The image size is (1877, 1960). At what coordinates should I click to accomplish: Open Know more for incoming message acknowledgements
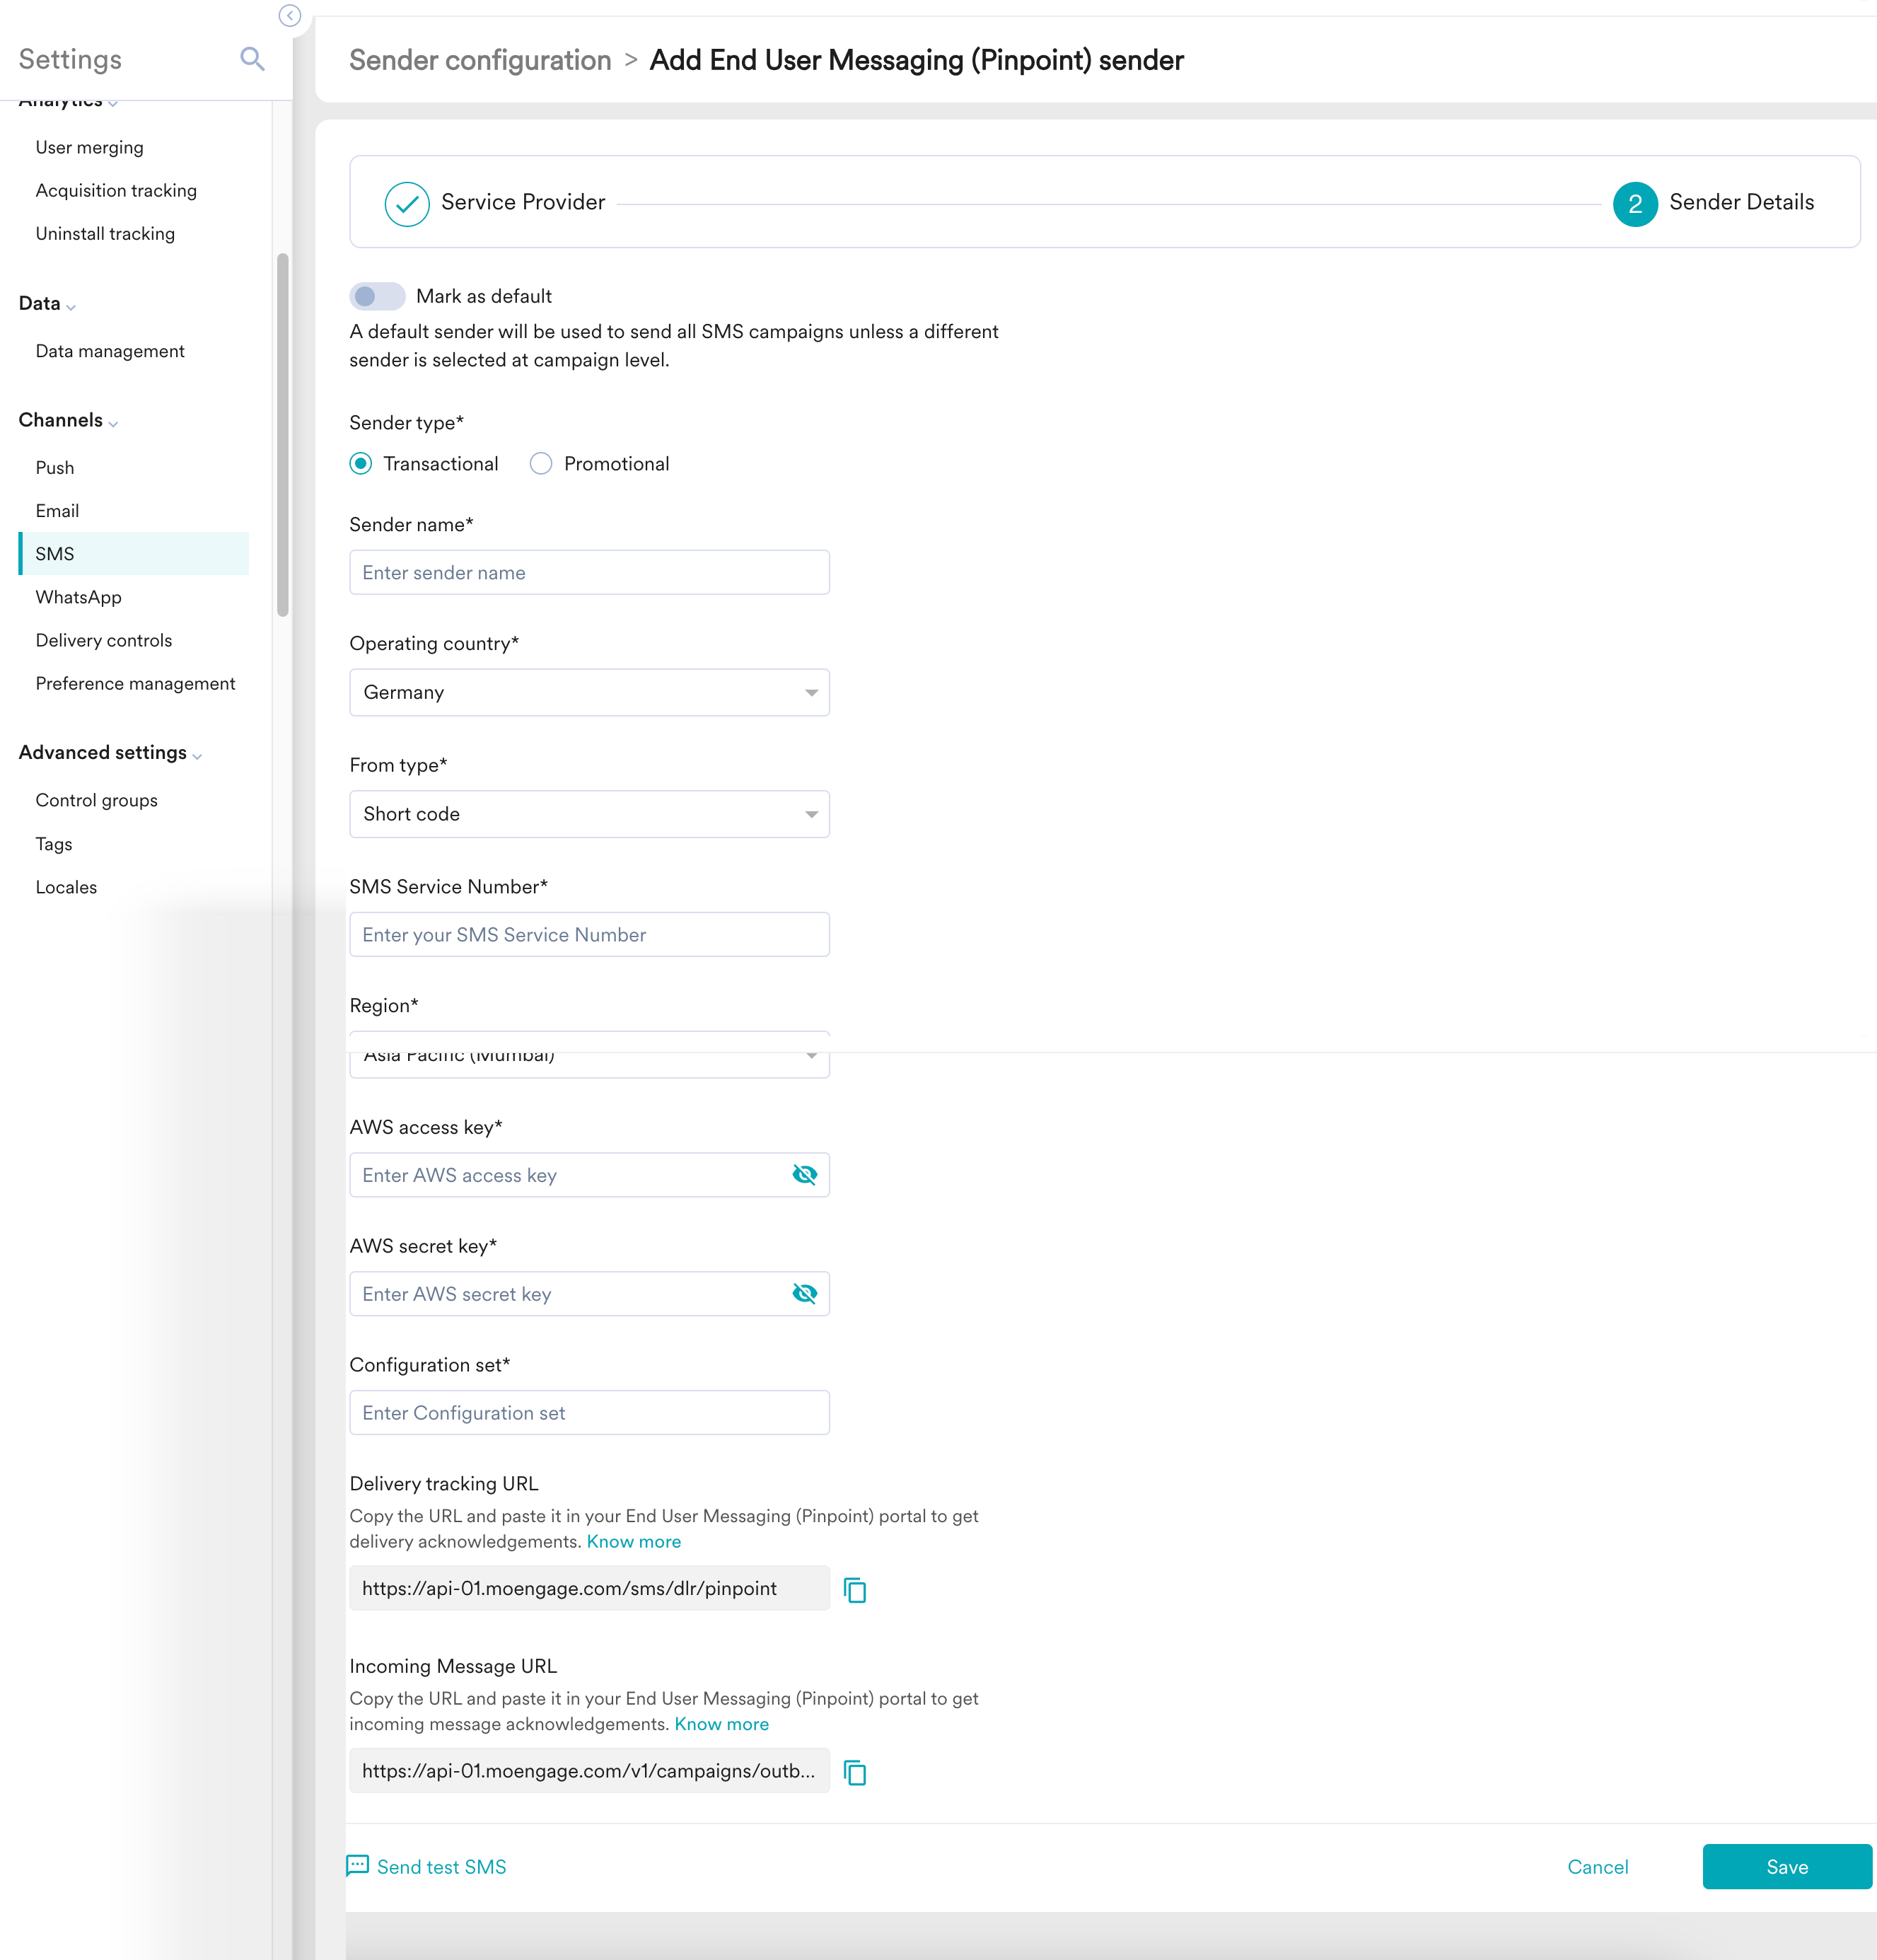coord(721,1723)
